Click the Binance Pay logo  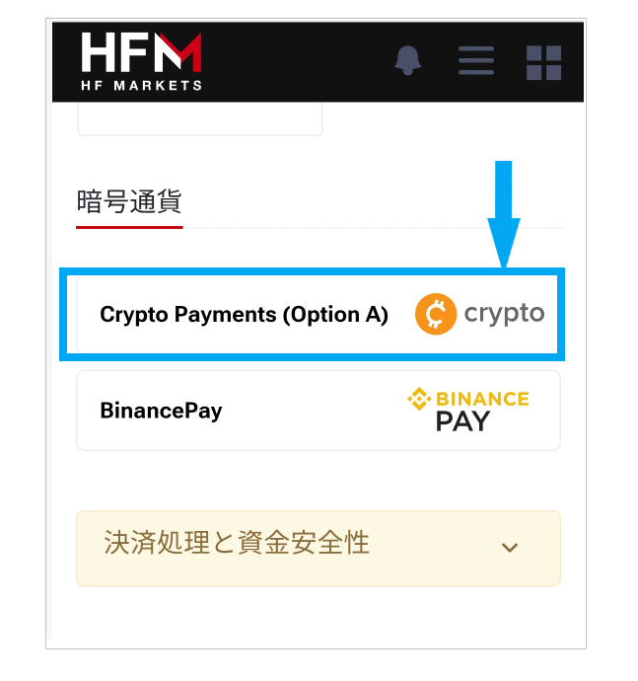click(x=468, y=410)
